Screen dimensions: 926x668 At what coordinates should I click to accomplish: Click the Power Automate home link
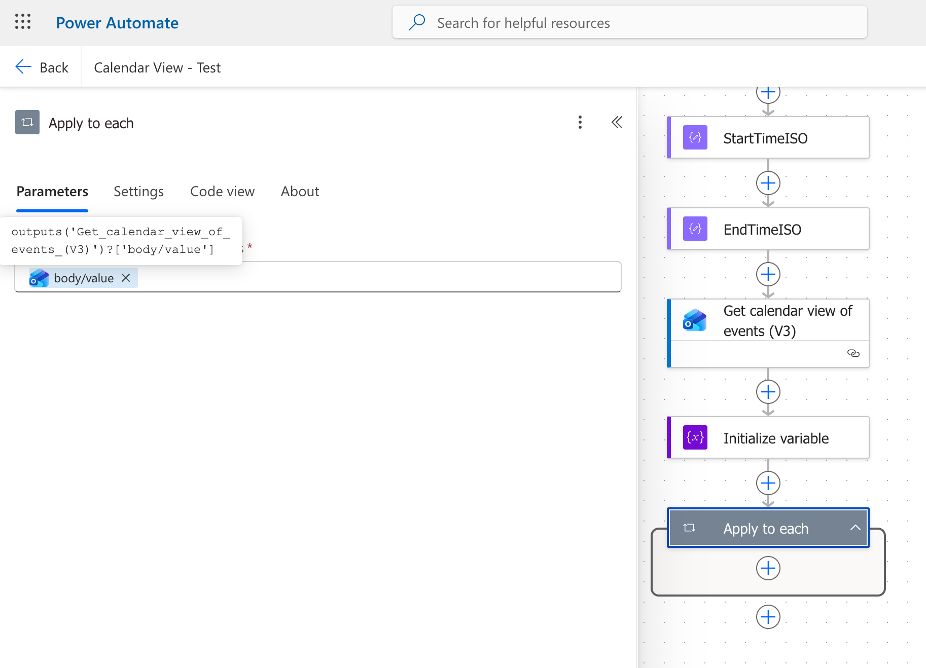[x=117, y=23]
